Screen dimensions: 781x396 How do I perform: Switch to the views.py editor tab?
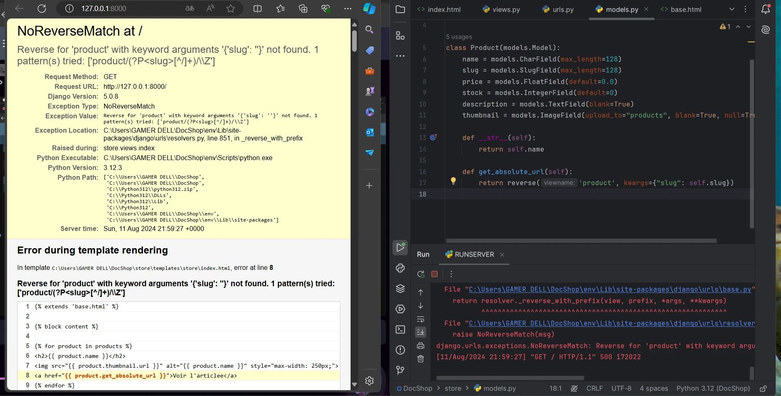[501, 9]
